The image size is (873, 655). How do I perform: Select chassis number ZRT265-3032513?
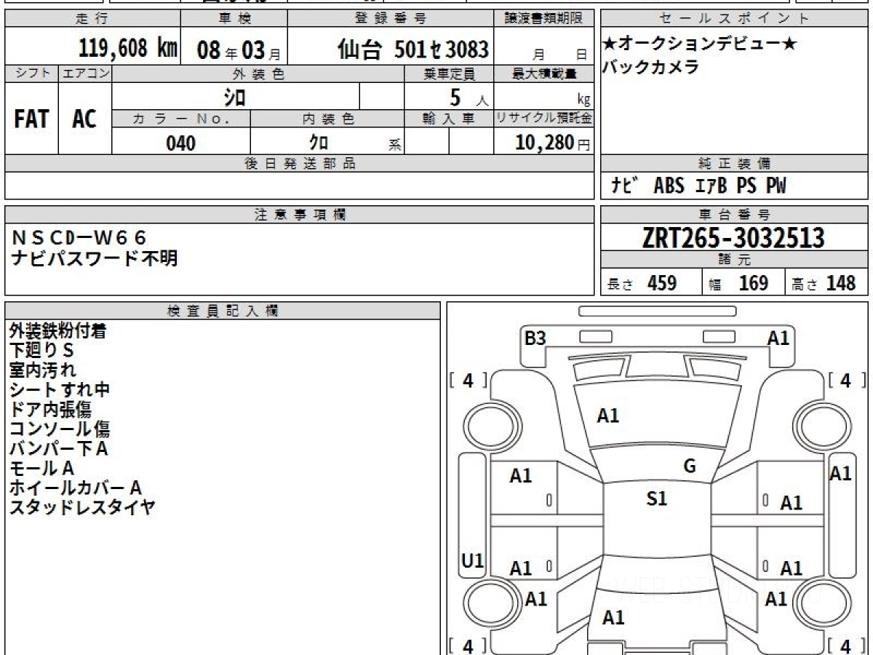[733, 238]
